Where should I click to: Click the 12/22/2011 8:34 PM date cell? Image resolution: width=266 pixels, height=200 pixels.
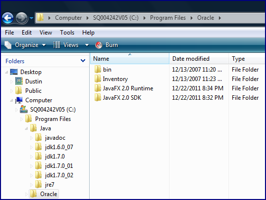click(198, 88)
